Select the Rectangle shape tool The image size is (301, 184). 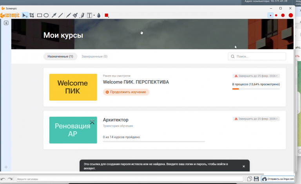[40, 15]
